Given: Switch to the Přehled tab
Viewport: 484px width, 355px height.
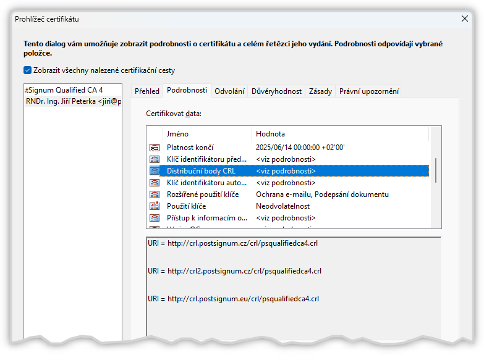Looking at the screenshot, I should (147, 91).
